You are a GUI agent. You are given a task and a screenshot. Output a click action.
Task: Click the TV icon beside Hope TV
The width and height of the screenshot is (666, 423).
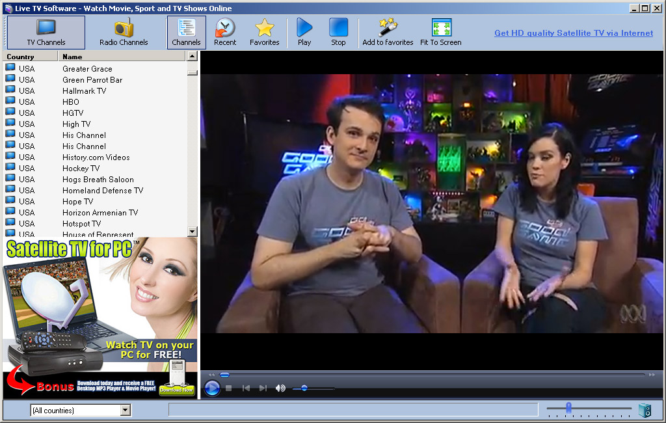[10, 200]
